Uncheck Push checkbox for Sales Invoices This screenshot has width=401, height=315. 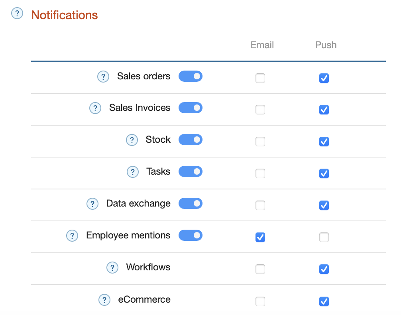pos(324,110)
